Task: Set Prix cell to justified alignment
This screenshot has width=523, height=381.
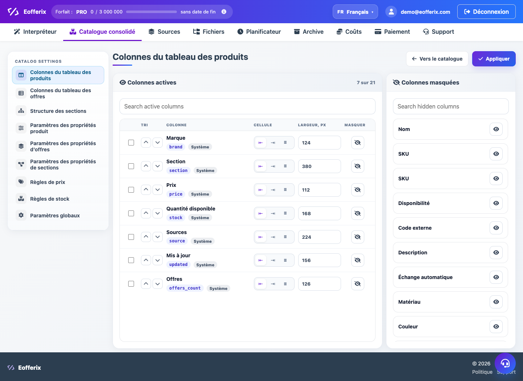Action: point(285,190)
